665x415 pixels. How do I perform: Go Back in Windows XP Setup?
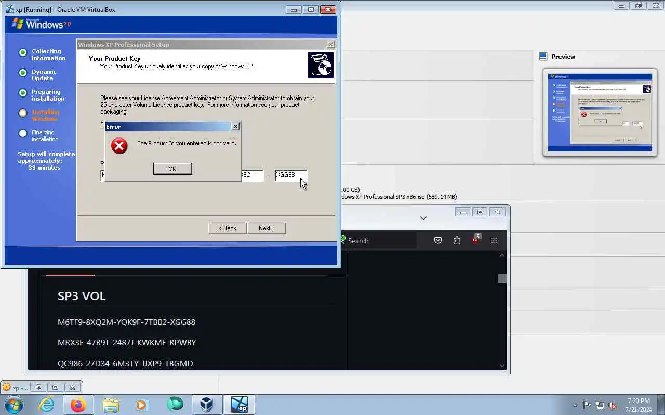[x=228, y=228]
